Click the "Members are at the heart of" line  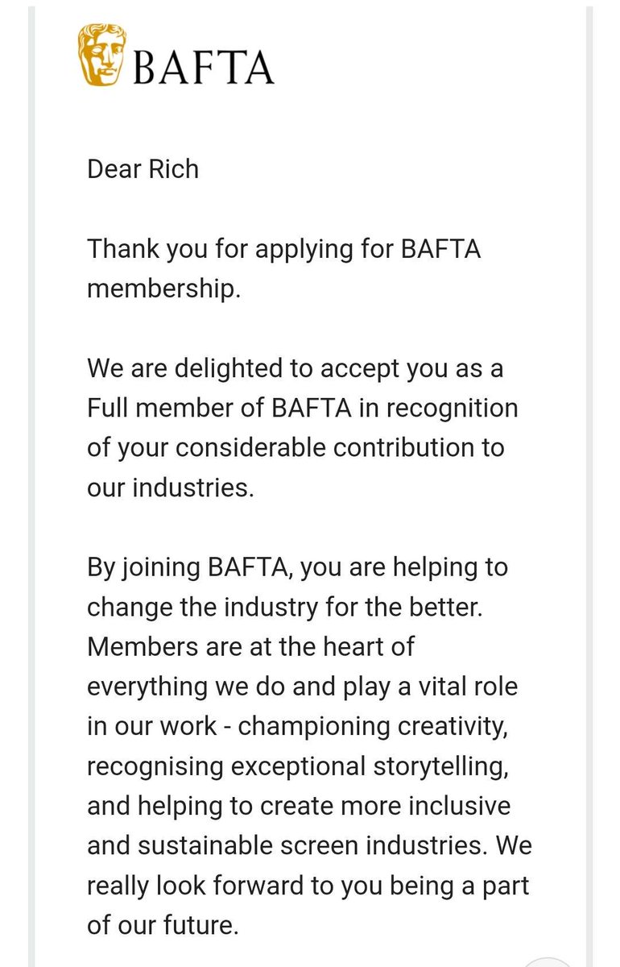tap(250, 645)
